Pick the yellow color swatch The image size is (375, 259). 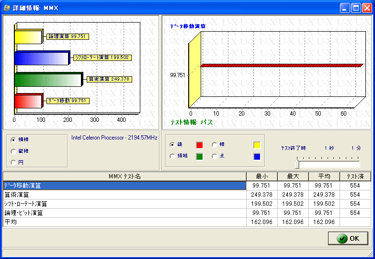257,144
